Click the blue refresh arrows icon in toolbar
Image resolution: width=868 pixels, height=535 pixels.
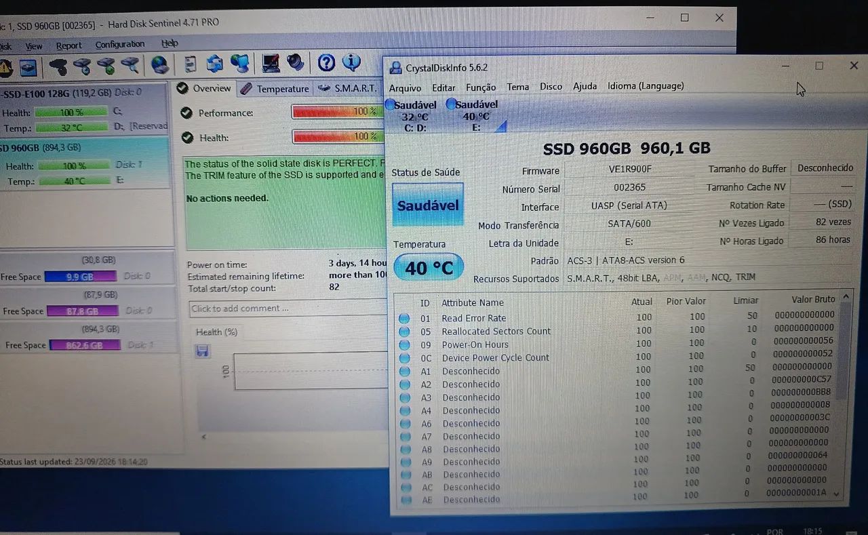pos(215,64)
